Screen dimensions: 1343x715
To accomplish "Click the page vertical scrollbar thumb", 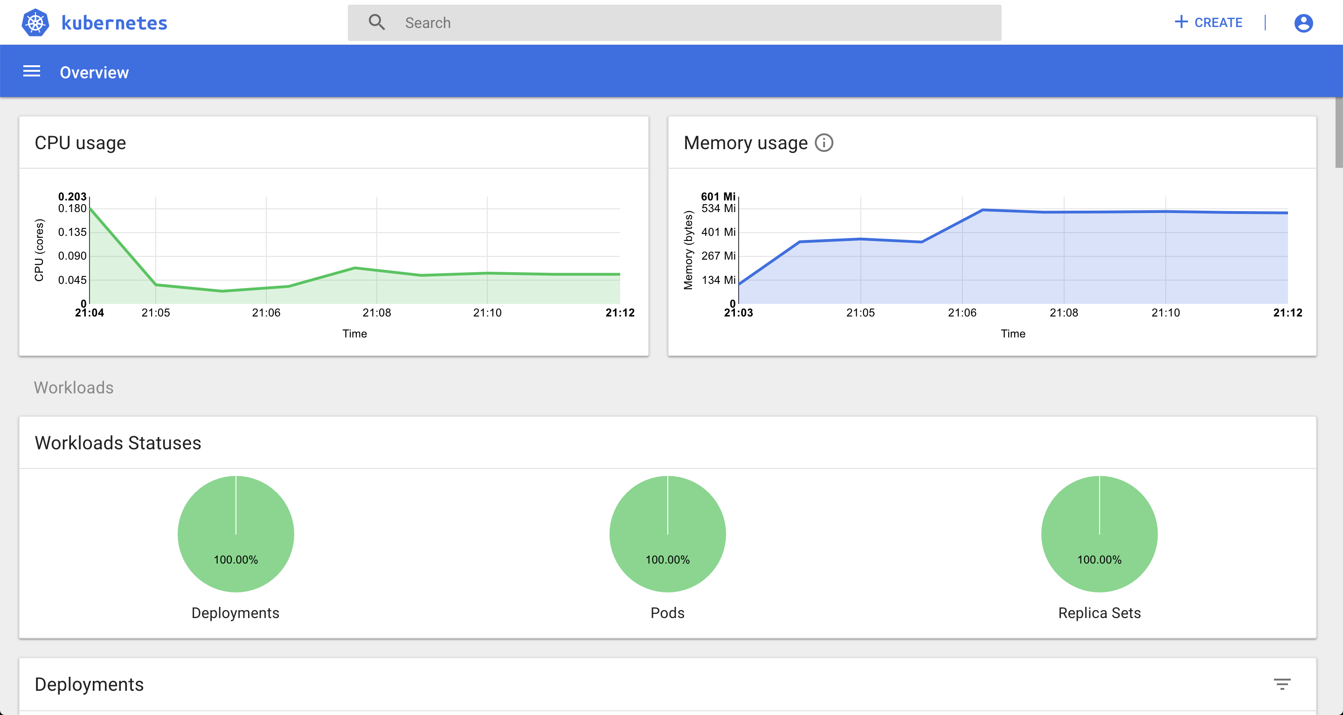I will [x=1338, y=133].
